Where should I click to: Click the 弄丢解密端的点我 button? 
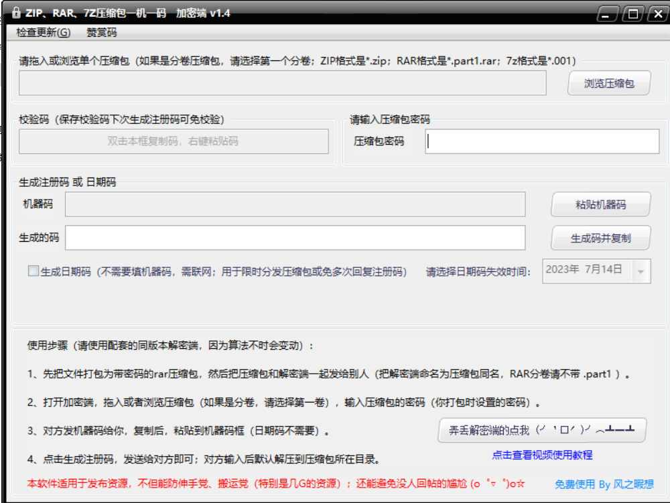click(x=542, y=429)
